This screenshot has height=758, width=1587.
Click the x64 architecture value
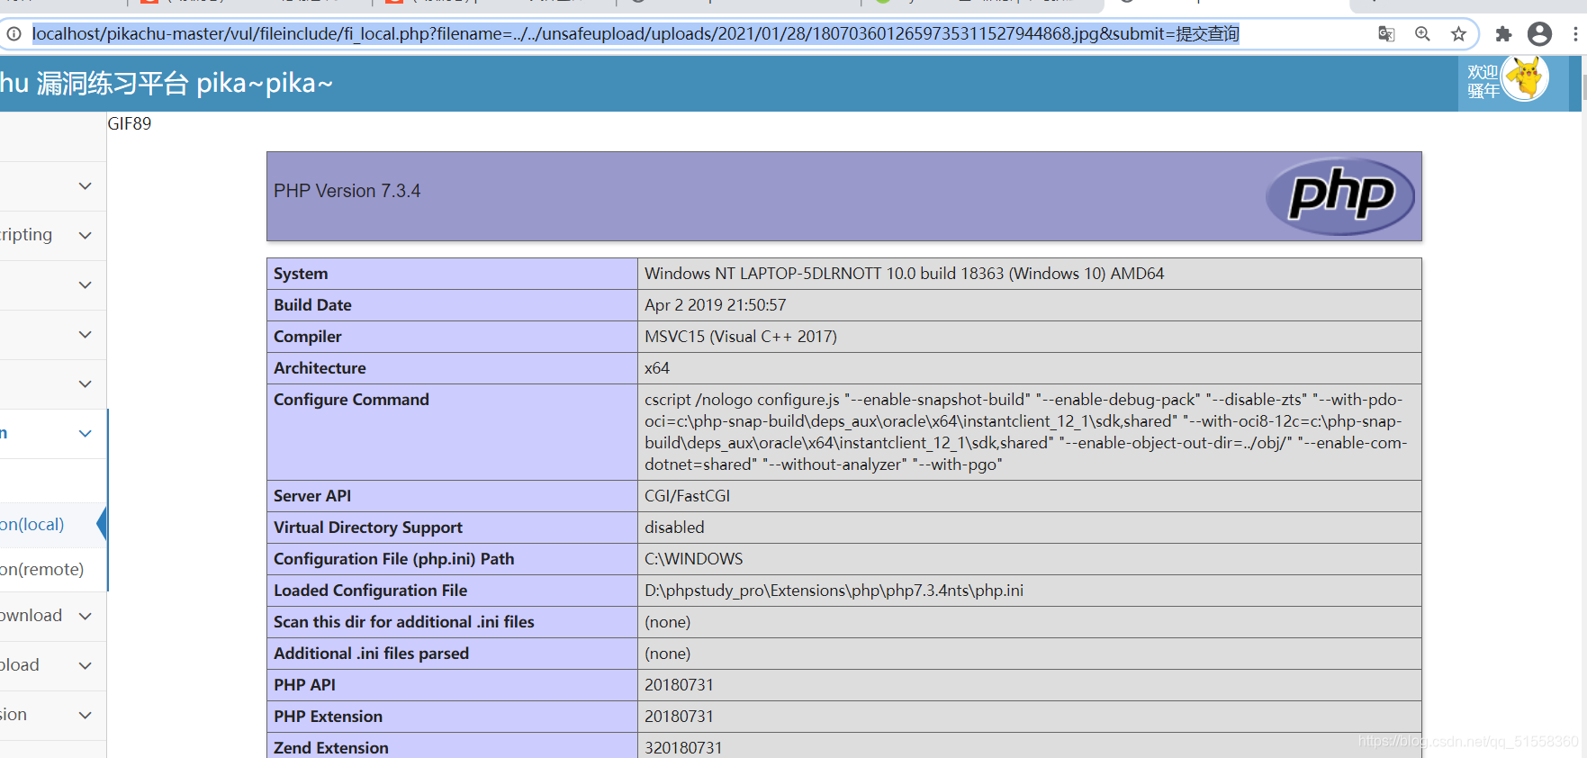click(657, 368)
